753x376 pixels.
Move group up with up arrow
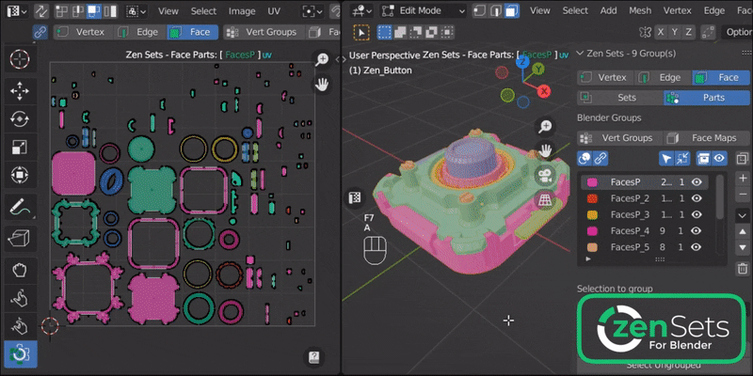point(743,232)
